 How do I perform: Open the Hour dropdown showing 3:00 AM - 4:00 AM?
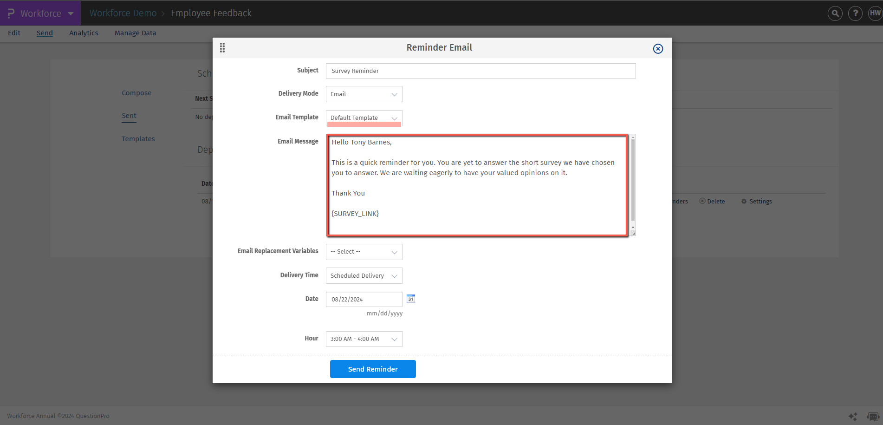364,339
